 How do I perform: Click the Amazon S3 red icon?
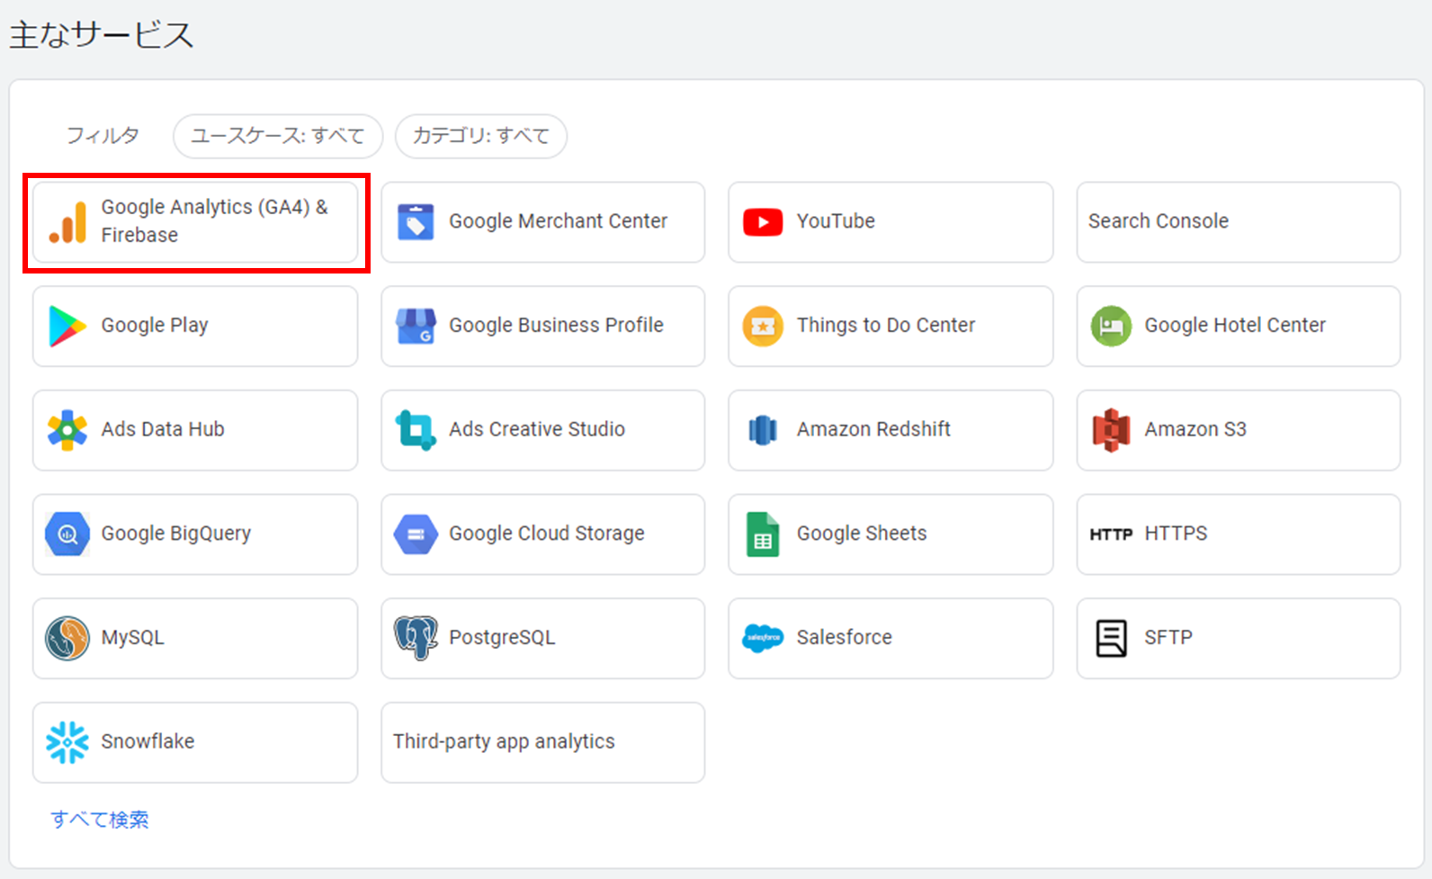[x=1111, y=430]
